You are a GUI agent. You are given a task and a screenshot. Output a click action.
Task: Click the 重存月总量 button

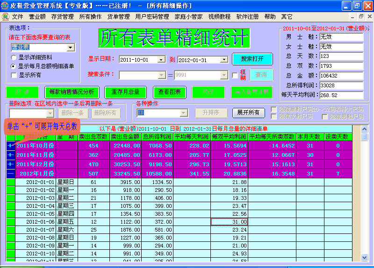[x=125, y=92]
